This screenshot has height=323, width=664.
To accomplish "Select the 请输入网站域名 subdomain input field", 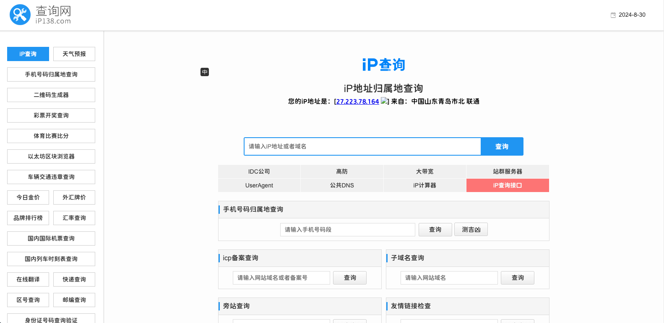I will pyautogui.click(x=449, y=278).
